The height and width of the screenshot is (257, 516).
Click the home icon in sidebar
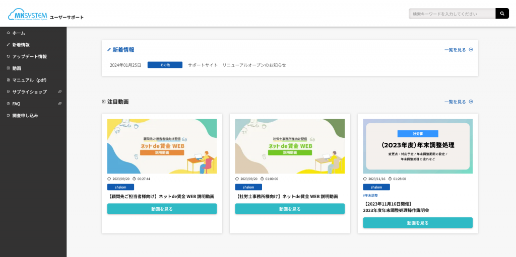(x=8, y=33)
